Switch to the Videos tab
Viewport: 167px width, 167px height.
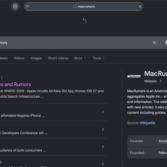19,58
